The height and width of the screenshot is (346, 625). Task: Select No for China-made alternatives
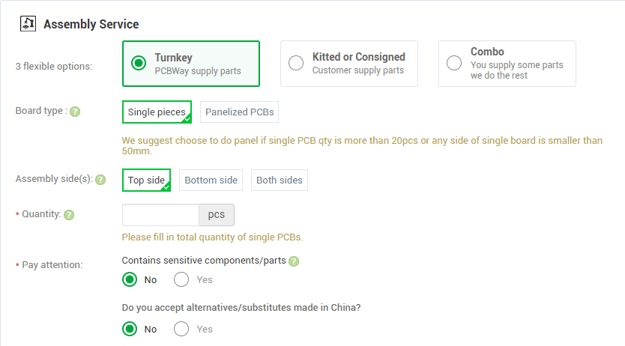pos(130,329)
